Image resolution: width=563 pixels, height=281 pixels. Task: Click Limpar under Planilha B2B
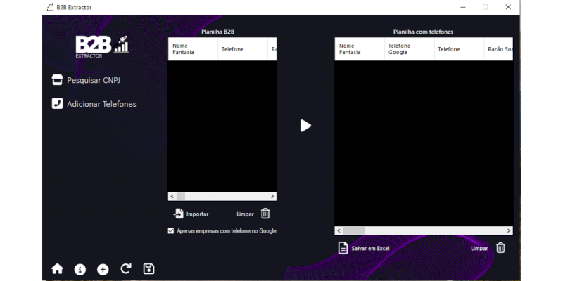pos(245,214)
